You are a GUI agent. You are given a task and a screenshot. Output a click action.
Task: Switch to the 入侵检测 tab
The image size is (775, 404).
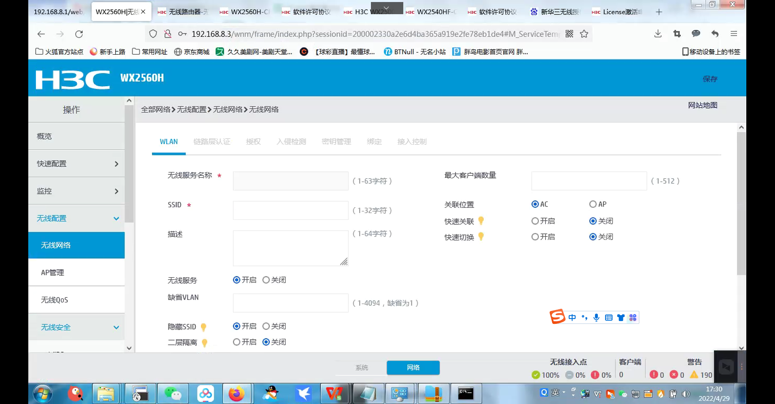click(x=291, y=142)
